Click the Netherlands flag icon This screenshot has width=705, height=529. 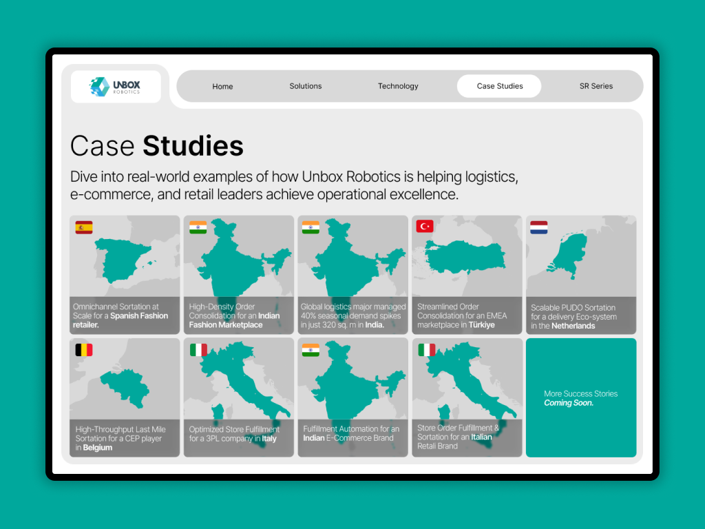pyautogui.click(x=538, y=227)
